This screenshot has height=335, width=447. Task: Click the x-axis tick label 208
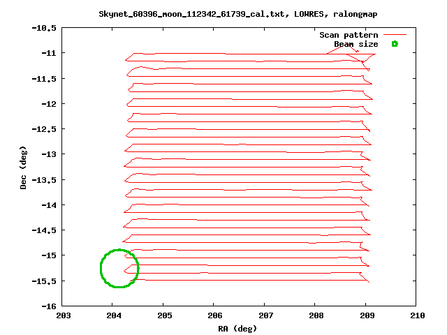tap(316, 315)
